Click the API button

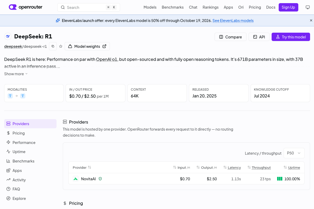click(x=259, y=37)
